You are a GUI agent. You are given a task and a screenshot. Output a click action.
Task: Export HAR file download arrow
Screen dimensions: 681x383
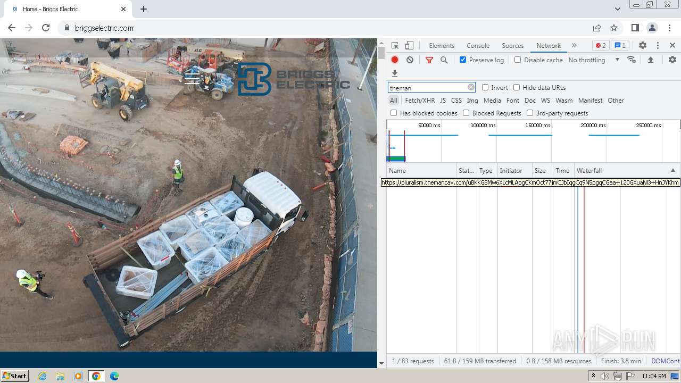point(395,73)
